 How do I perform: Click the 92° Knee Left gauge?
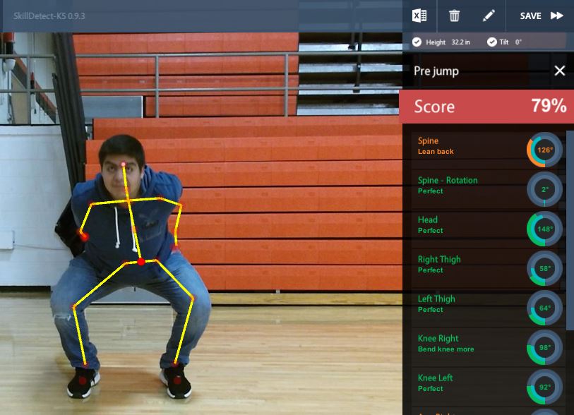(544, 387)
